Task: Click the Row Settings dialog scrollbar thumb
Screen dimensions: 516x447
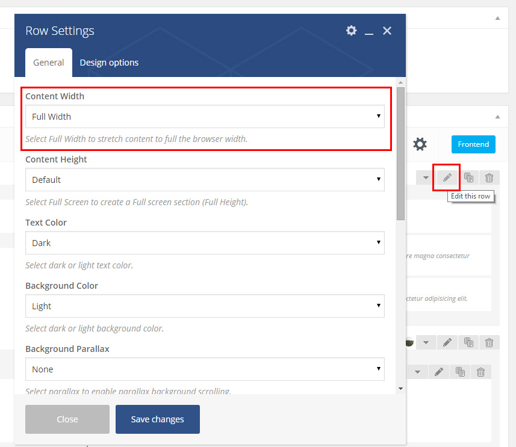Action: click(400, 153)
